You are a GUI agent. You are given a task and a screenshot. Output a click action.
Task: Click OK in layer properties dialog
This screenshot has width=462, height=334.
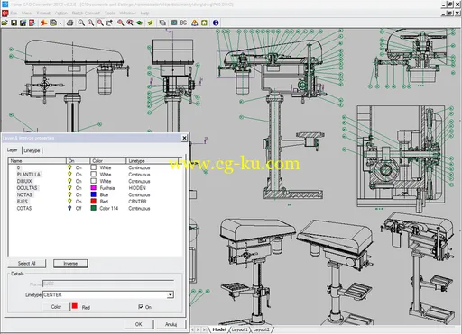[138, 324]
